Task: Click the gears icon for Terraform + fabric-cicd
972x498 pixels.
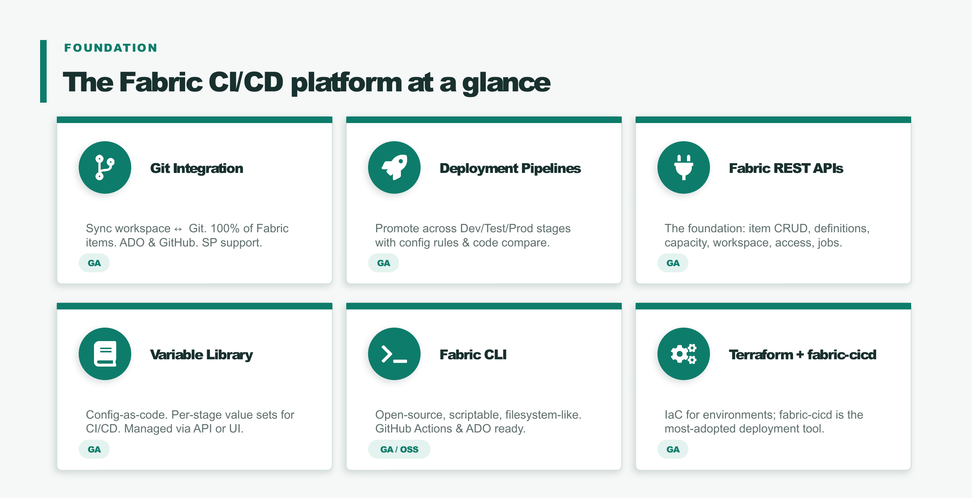Action: 683,353
